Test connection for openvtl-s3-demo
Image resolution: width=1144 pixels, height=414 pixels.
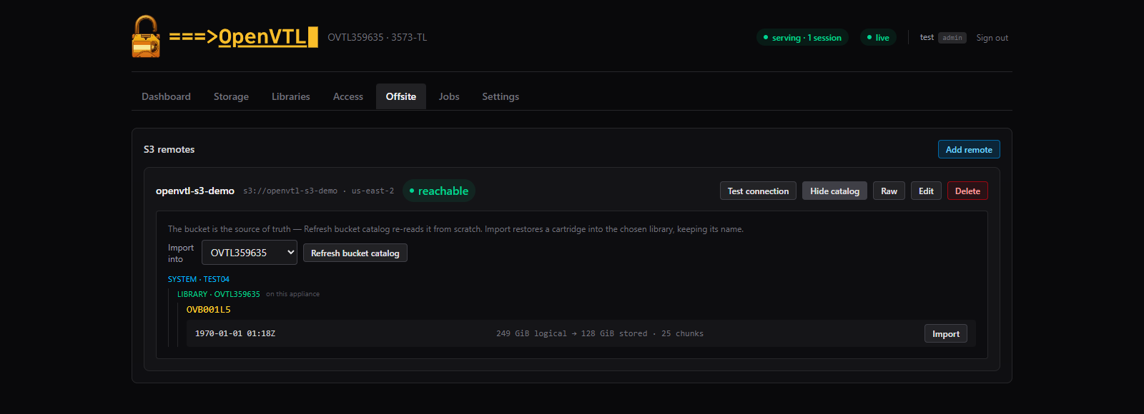coord(758,191)
